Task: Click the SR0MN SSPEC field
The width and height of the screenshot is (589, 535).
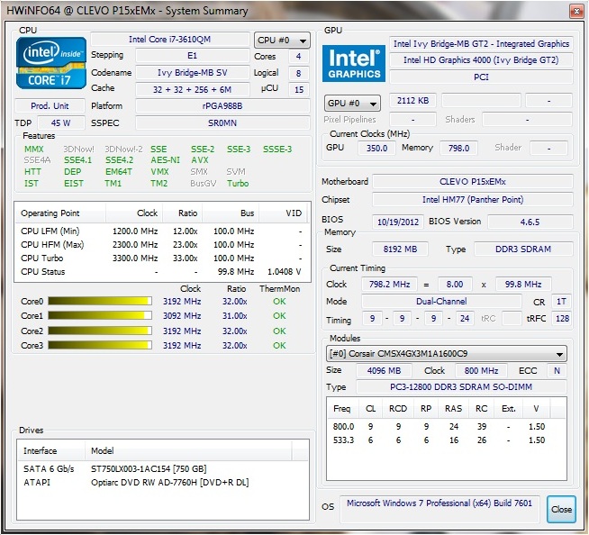Action: pyautogui.click(x=222, y=122)
